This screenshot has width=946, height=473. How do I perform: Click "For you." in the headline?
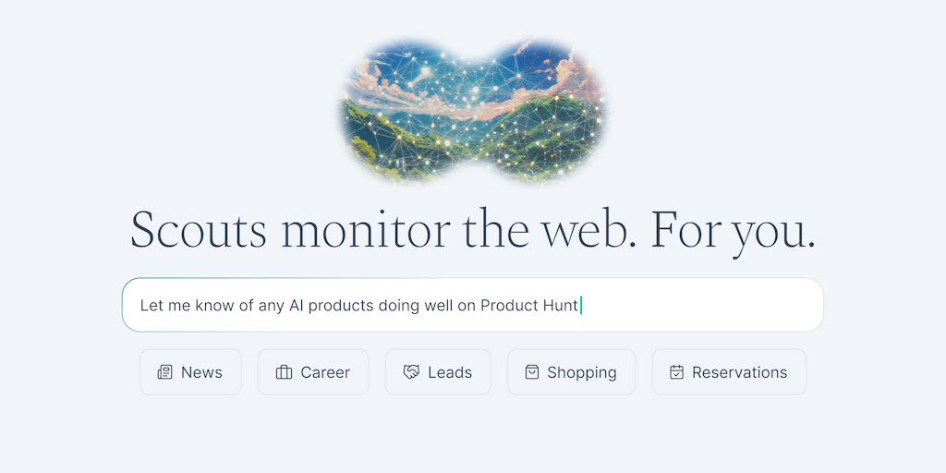734,229
